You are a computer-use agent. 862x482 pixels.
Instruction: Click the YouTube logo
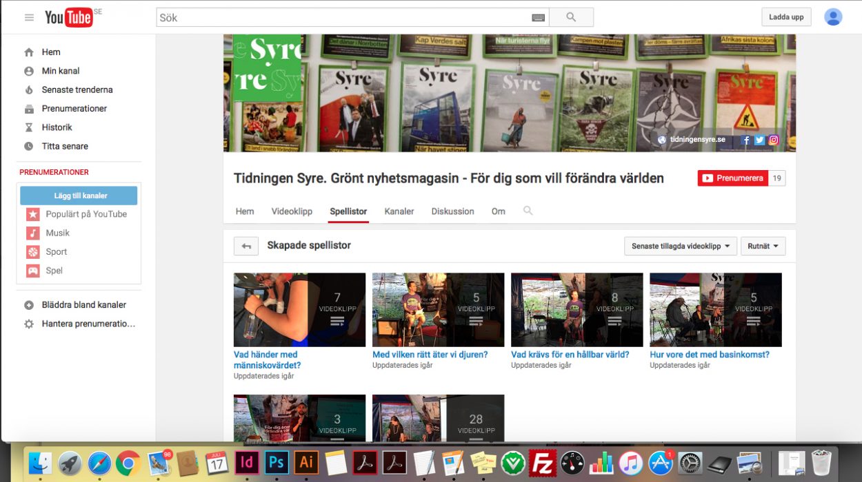pyautogui.click(x=68, y=18)
